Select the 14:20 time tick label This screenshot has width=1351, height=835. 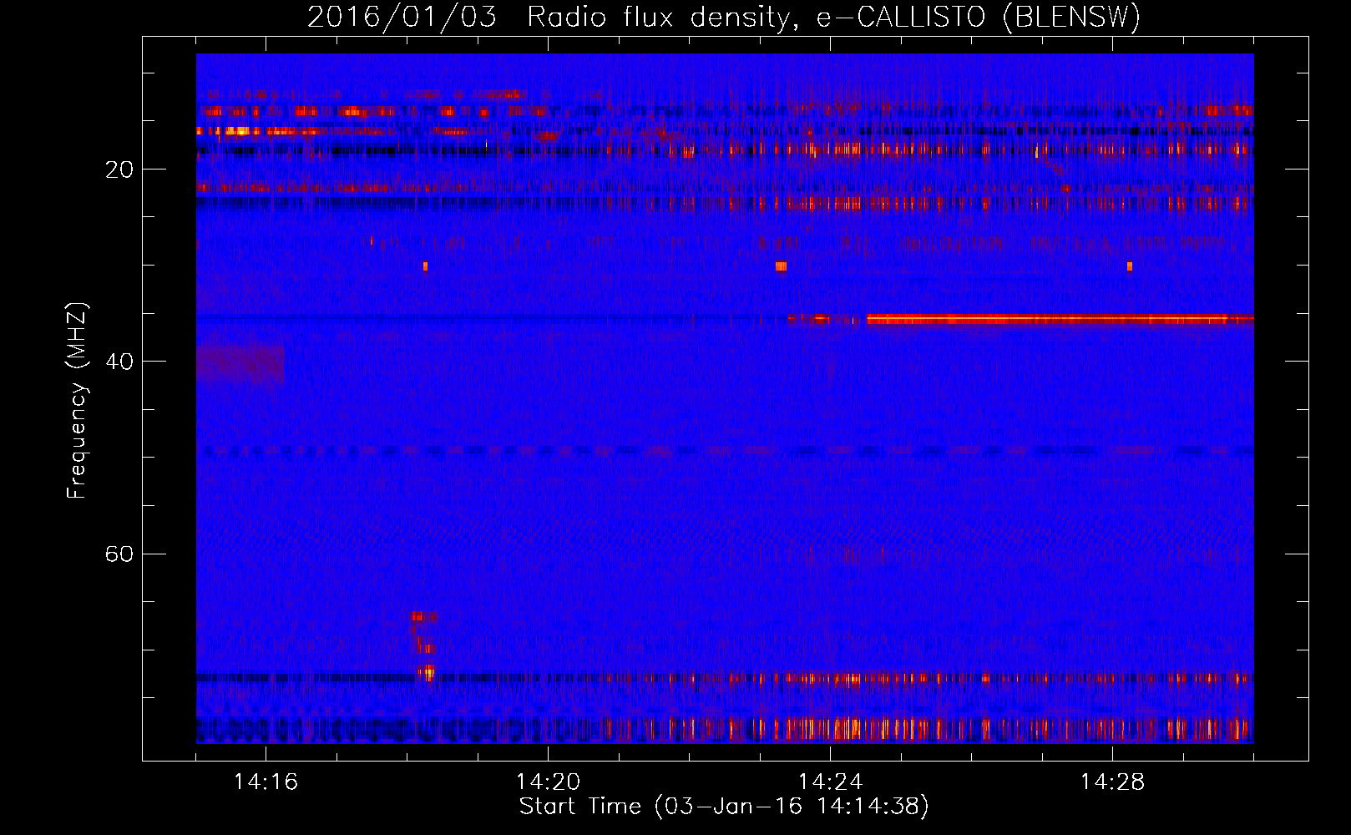tap(548, 782)
